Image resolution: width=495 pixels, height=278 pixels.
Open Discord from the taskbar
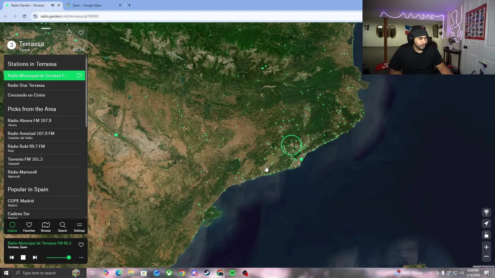click(195, 273)
